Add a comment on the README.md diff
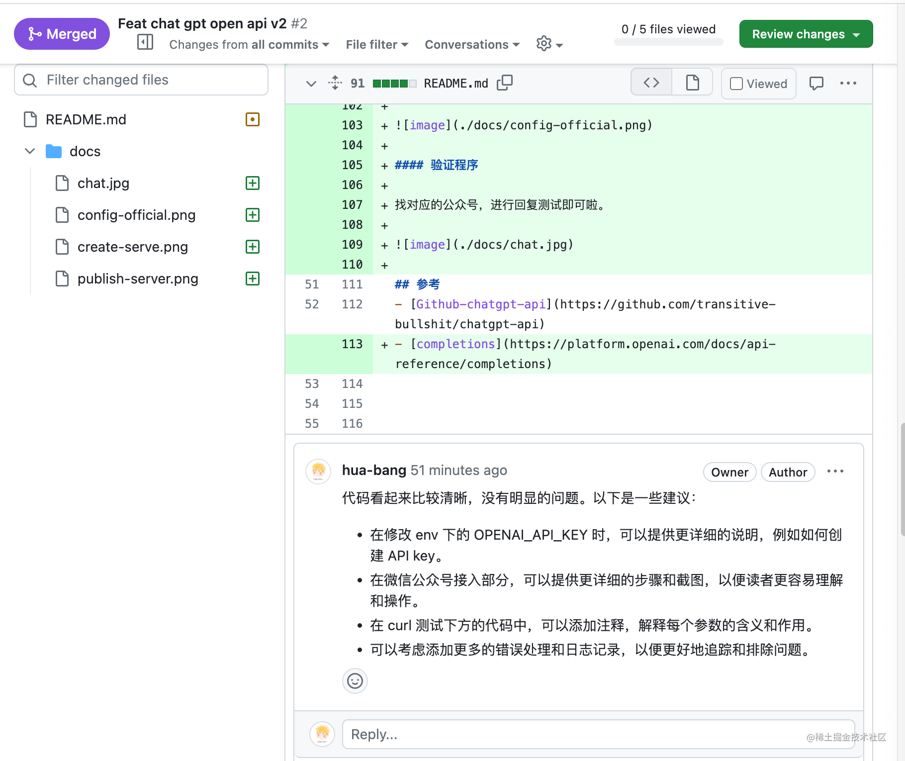The width and height of the screenshot is (905, 761). pyautogui.click(x=816, y=83)
